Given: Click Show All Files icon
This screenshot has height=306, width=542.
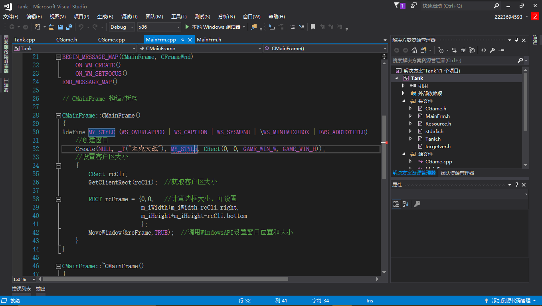Looking at the screenshot, I should coord(472,50).
